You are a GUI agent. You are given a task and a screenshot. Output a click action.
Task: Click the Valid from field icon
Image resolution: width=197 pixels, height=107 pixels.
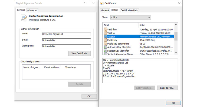[105, 29]
